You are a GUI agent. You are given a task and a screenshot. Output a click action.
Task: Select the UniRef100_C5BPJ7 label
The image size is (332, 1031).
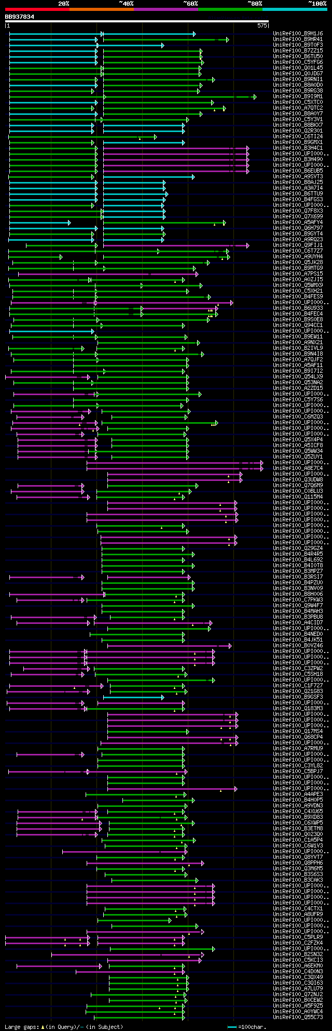298,772
